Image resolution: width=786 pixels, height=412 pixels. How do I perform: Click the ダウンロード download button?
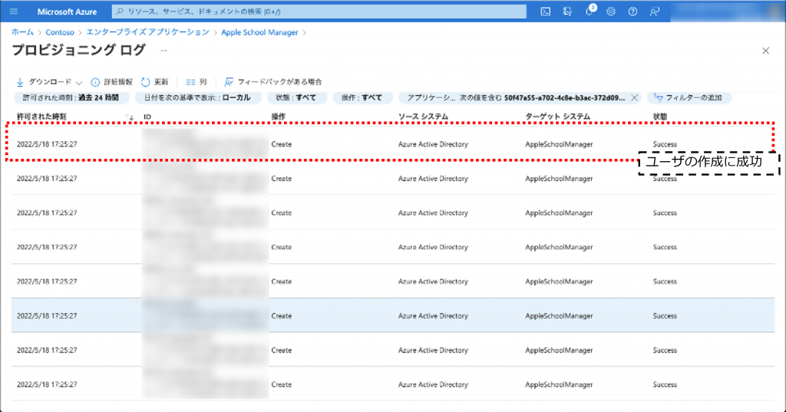[x=44, y=81]
